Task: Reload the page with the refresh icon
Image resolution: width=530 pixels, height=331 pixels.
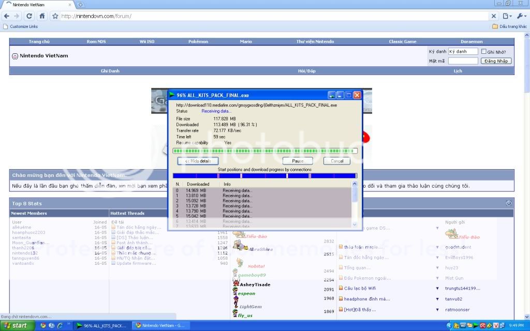Action: click(30, 16)
